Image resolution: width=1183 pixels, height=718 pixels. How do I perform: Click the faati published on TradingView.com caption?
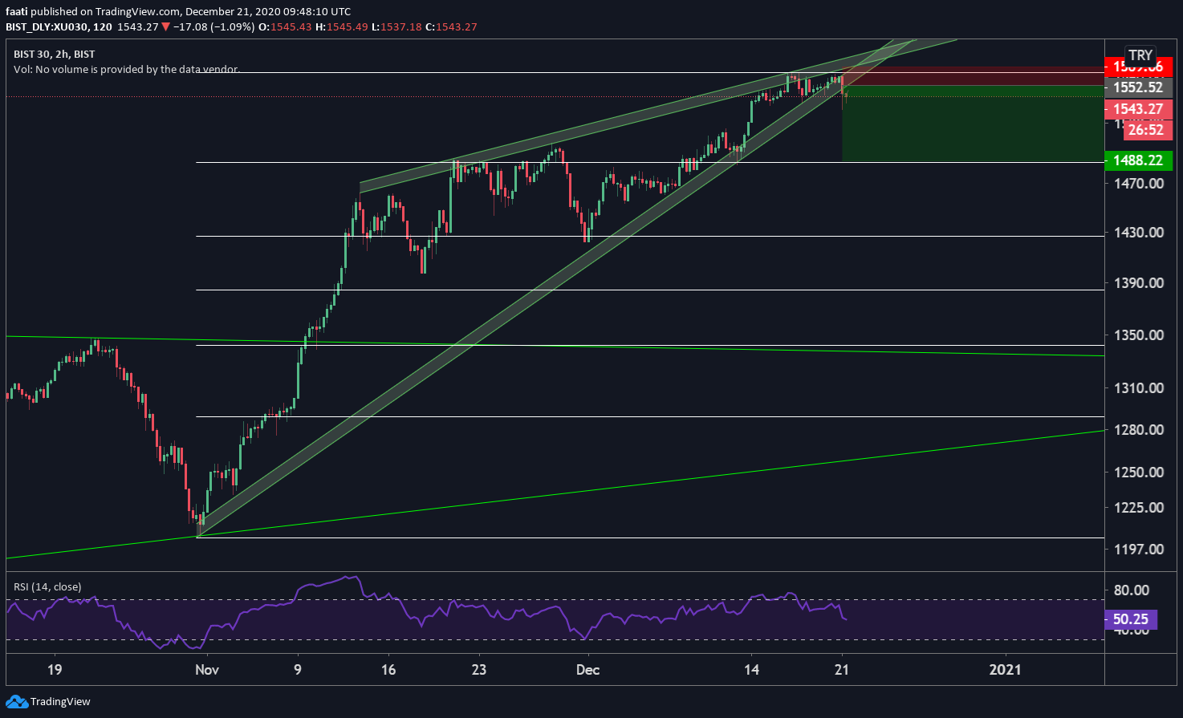178,11
